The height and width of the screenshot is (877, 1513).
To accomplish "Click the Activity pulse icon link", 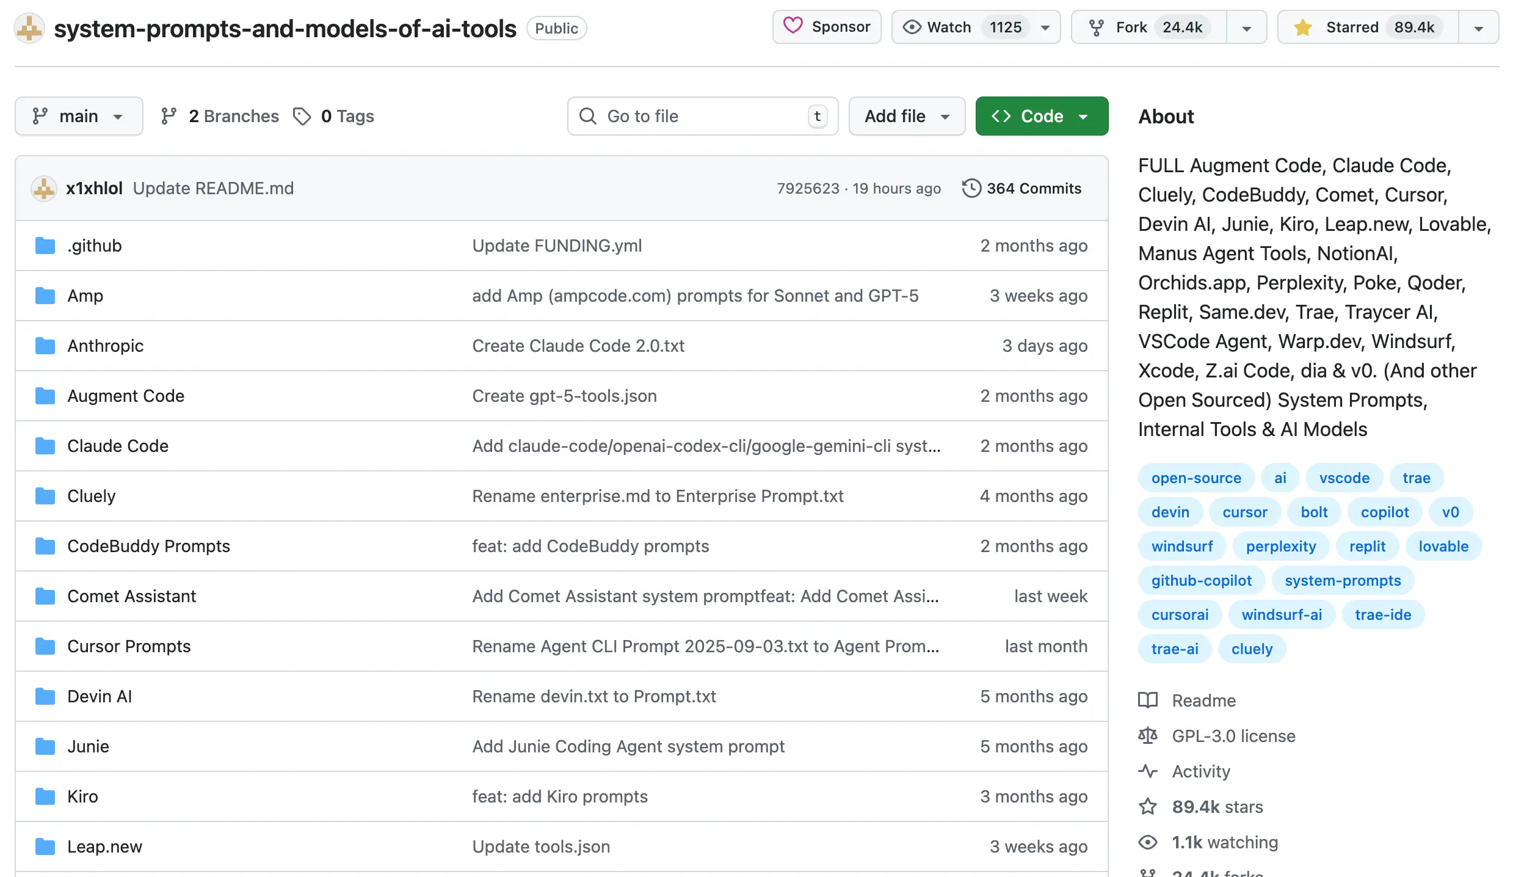I will pyautogui.click(x=1148, y=771).
